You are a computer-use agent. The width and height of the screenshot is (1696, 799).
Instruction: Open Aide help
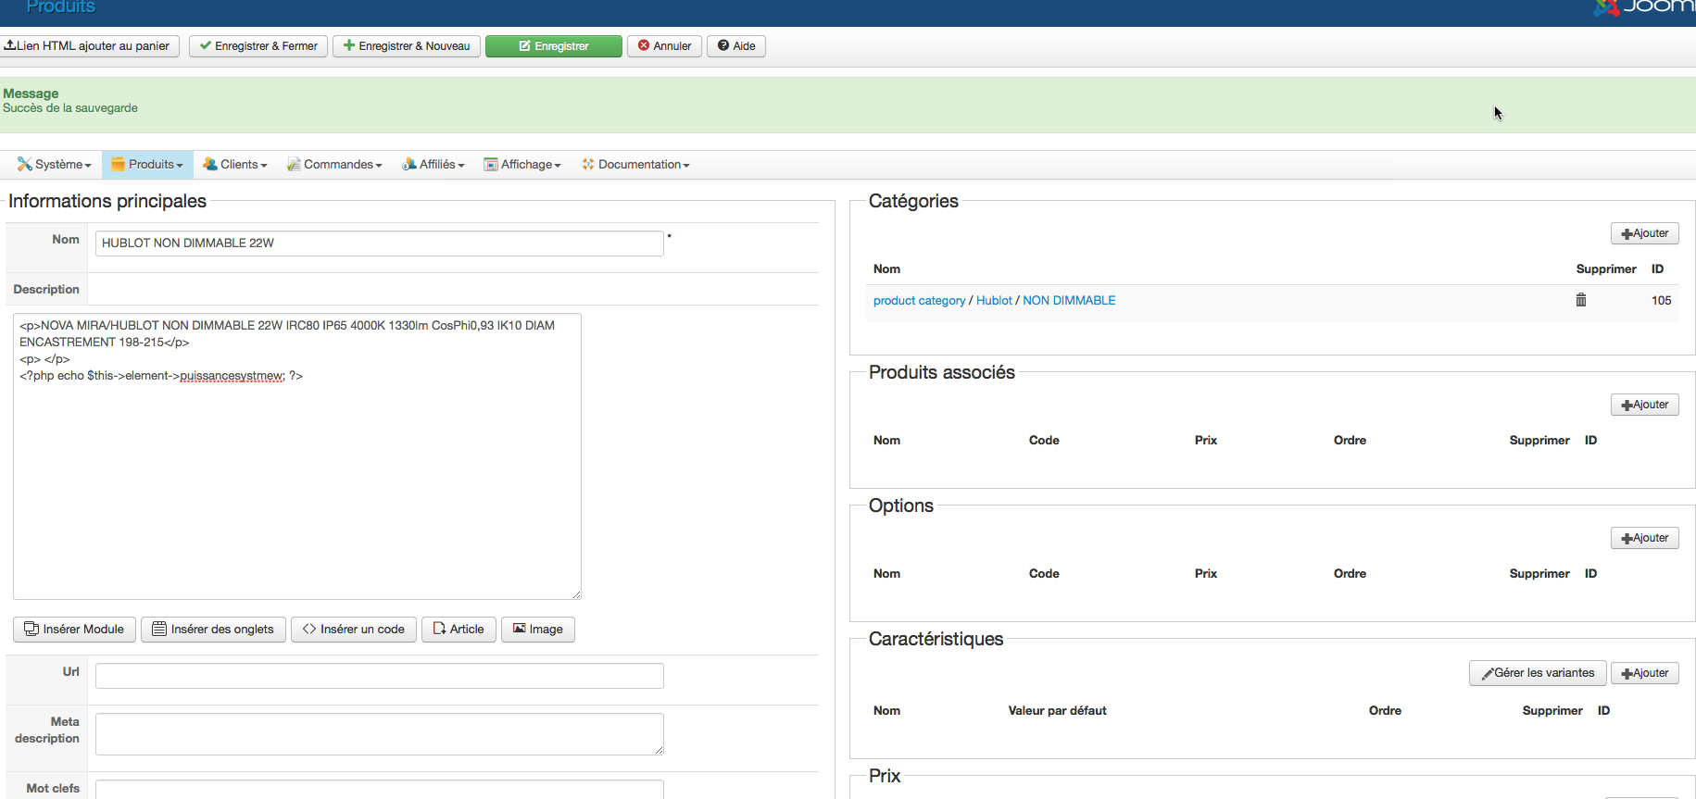[x=736, y=46]
